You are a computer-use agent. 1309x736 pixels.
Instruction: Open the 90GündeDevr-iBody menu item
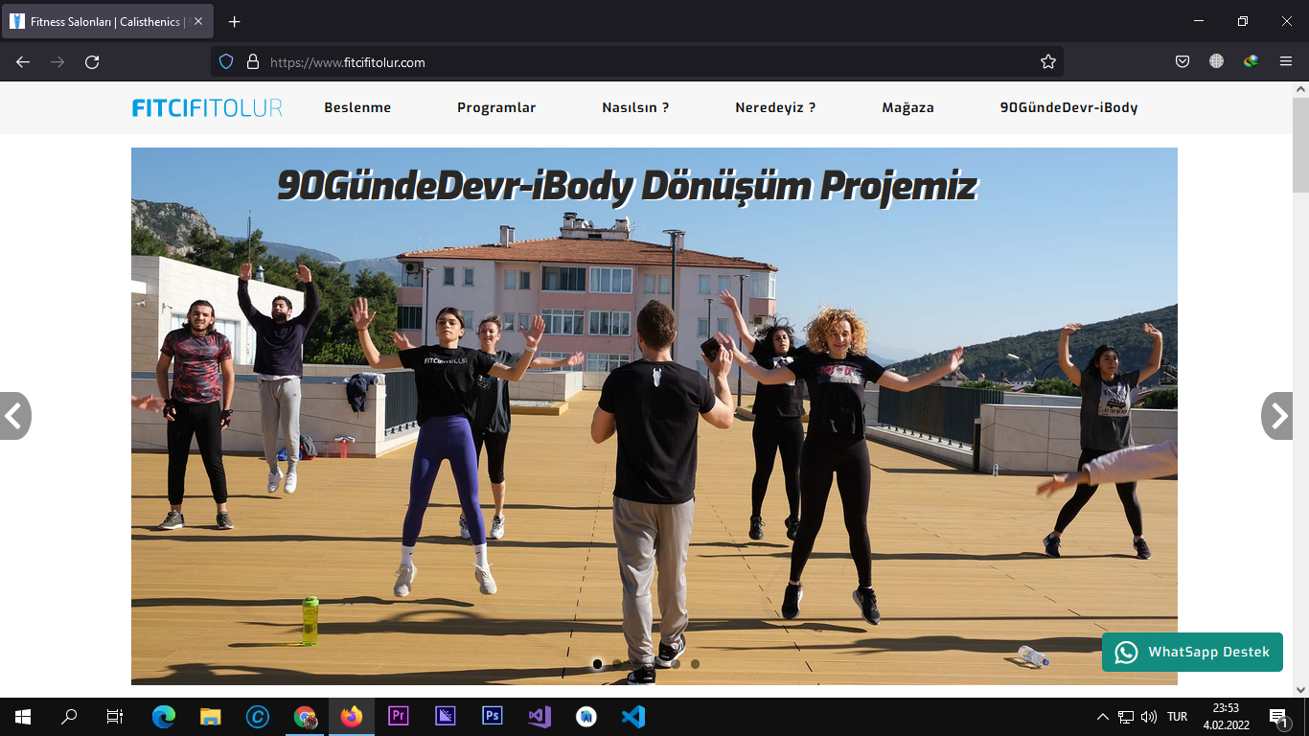click(1068, 107)
